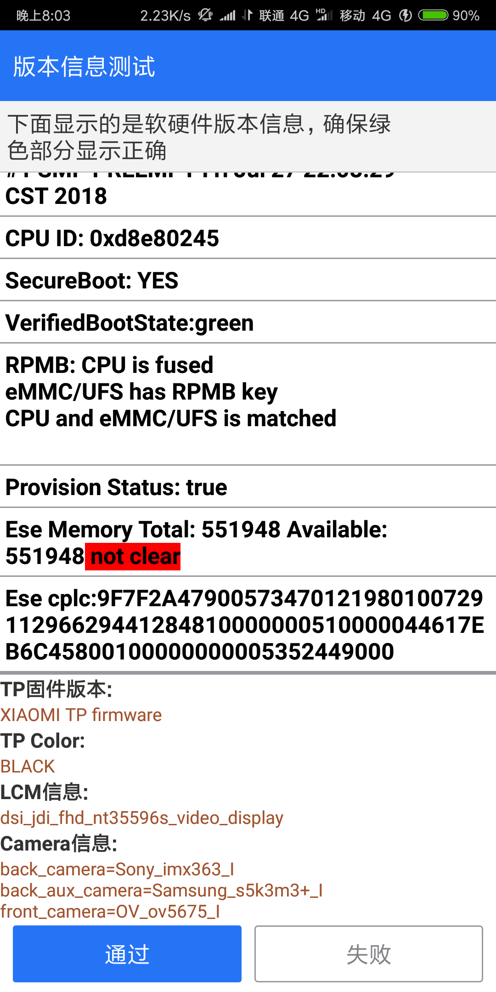This screenshot has width=496, height=992.
Task: Tap the dsi_jdi_fhd_nt35596s_video_display LCM text
Action: pos(141,817)
